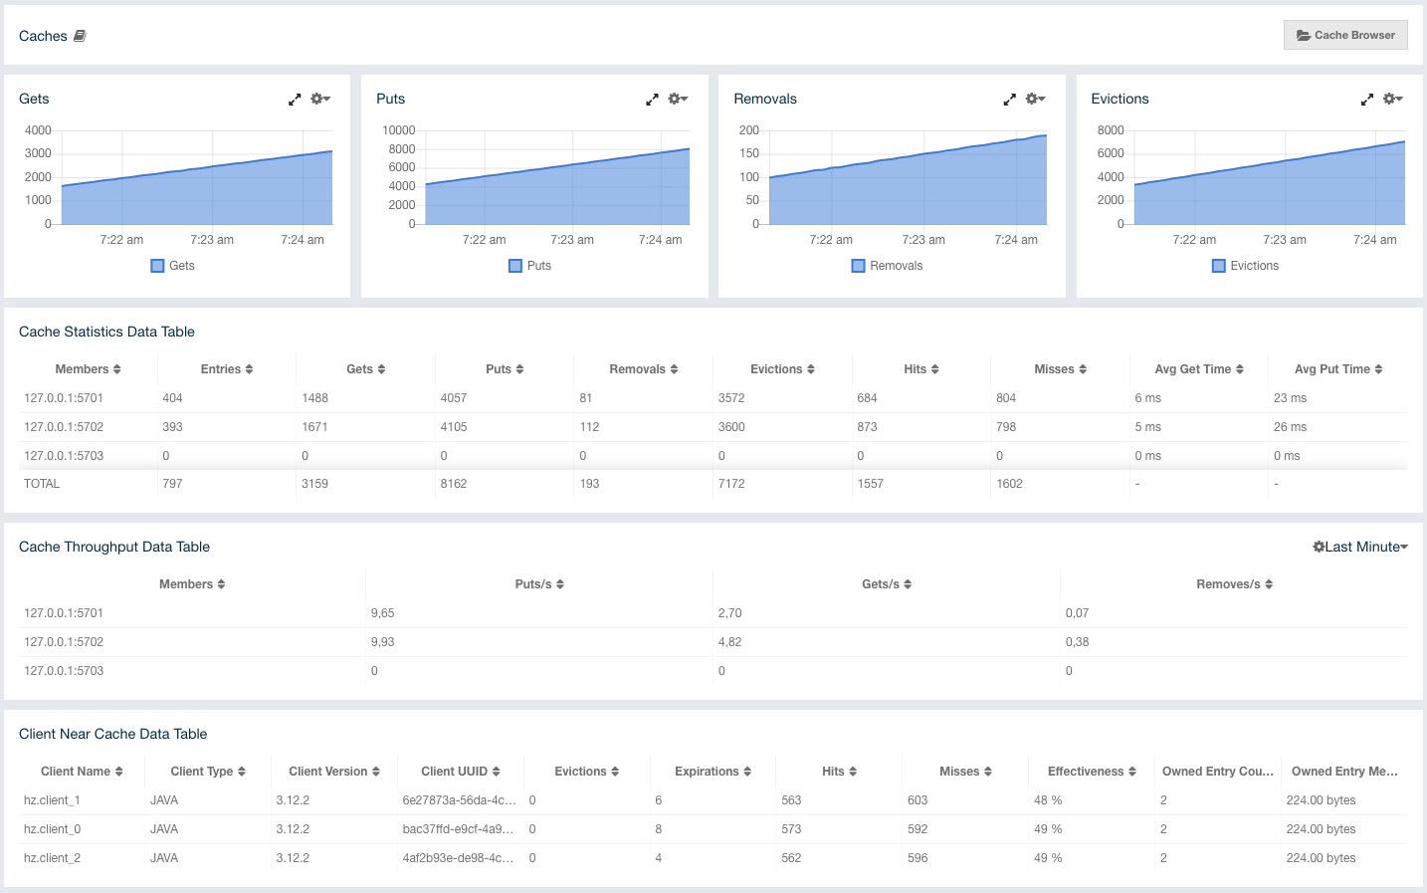Sort near cache table by Expirations
Image resolution: width=1427 pixels, height=893 pixels.
pos(713,772)
